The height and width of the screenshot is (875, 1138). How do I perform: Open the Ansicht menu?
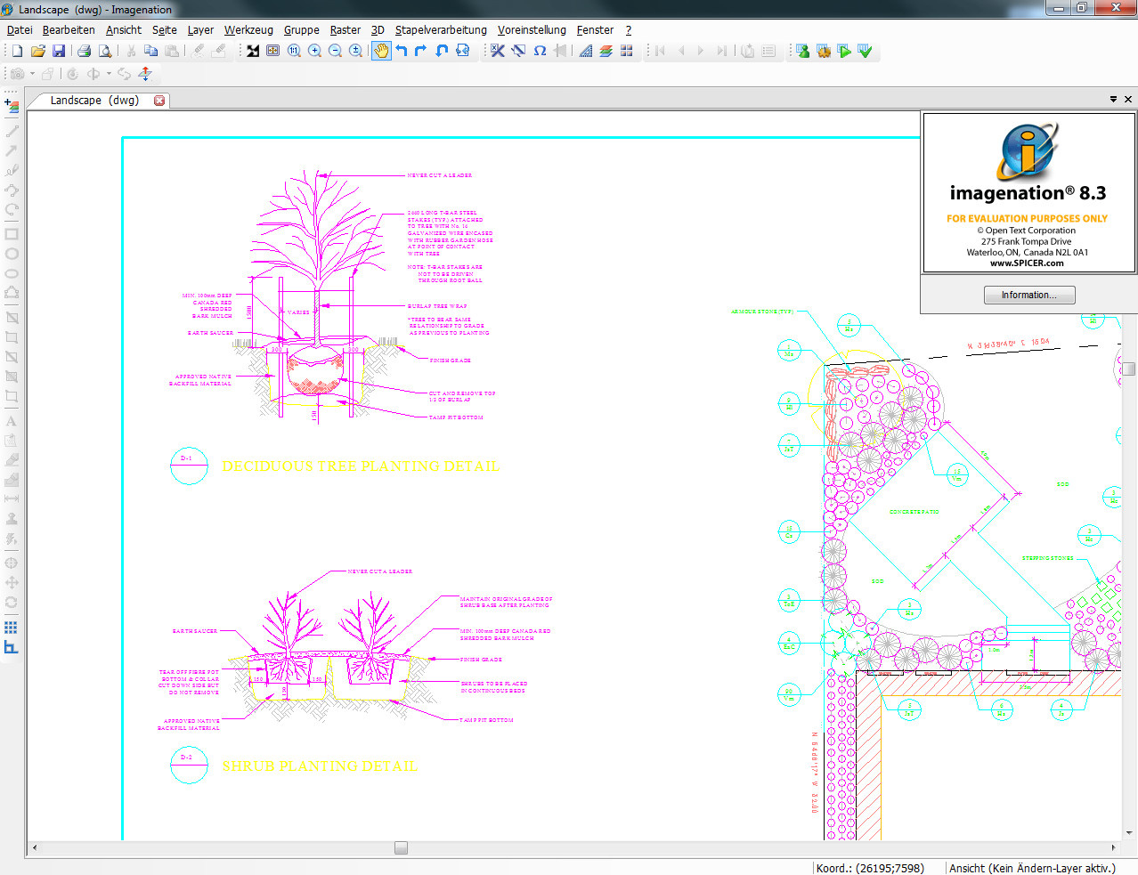click(x=124, y=29)
